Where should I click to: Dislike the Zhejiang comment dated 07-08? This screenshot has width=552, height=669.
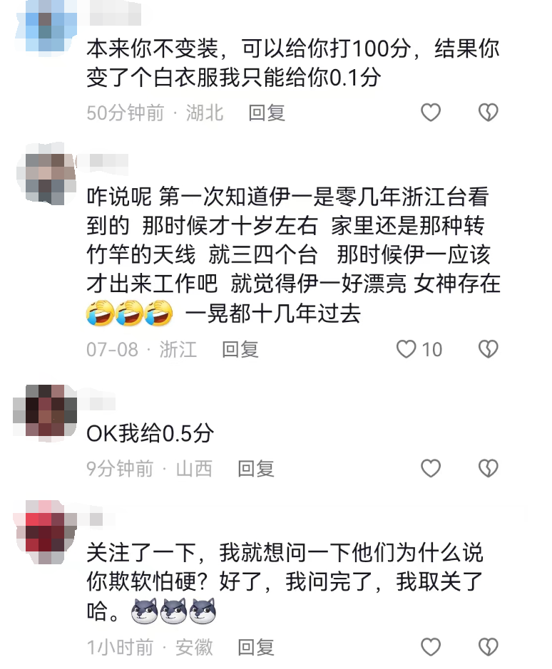pos(488,349)
